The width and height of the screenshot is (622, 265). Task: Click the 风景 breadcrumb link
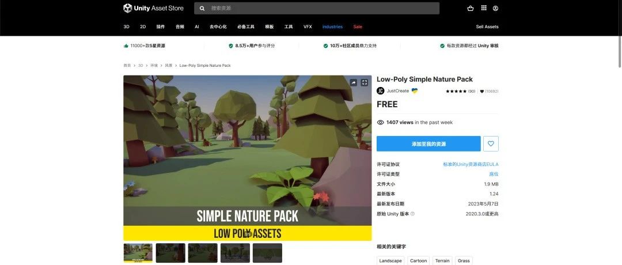pos(169,66)
